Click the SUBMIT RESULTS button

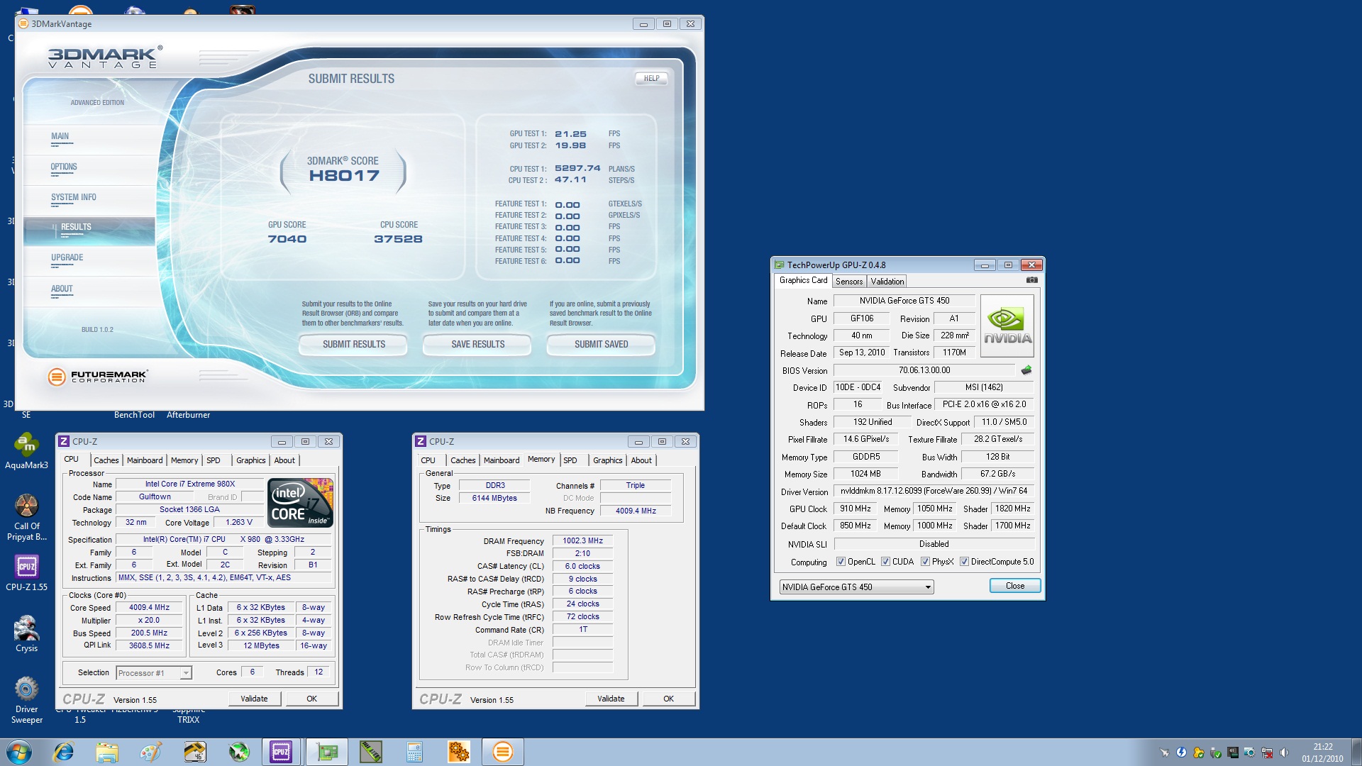coord(353,345)
